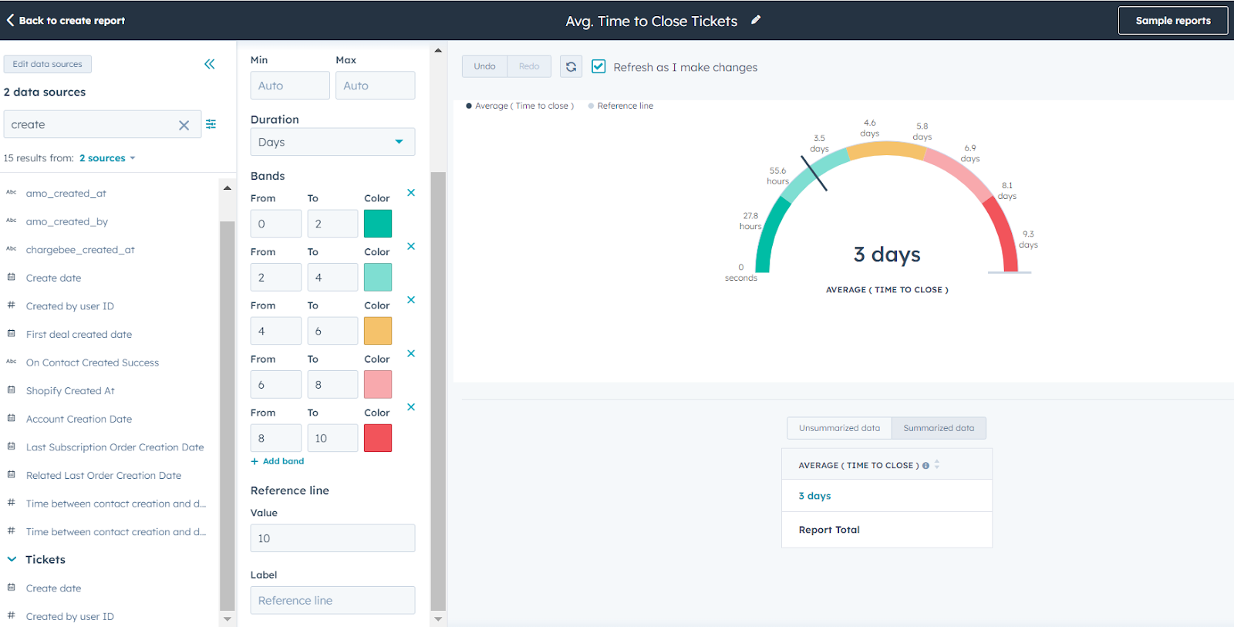Collapse the Tickets section
Image resolution: width=1234 pixels, height=627 pixels.
tap(12, 559)
